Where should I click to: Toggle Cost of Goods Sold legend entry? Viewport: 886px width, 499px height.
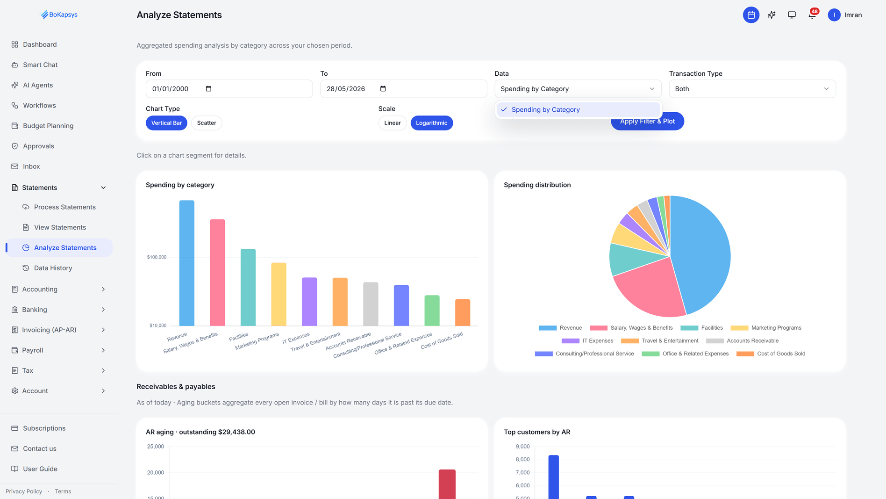[771, 354]
